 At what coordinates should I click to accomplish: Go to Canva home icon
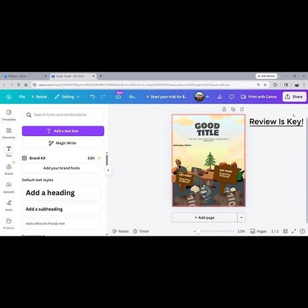coord(9,97)
